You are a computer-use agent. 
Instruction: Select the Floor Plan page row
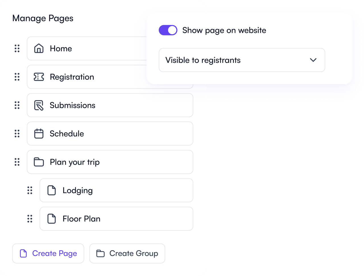116,219
